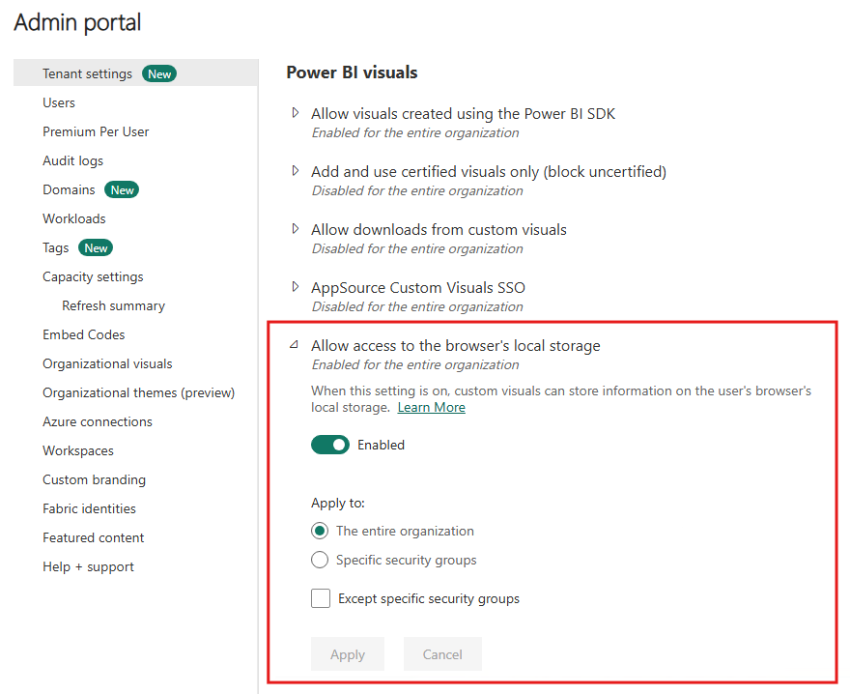Expand Allow visuals created using Power BI SDK
850x694 pixels.
pos(296,113)
